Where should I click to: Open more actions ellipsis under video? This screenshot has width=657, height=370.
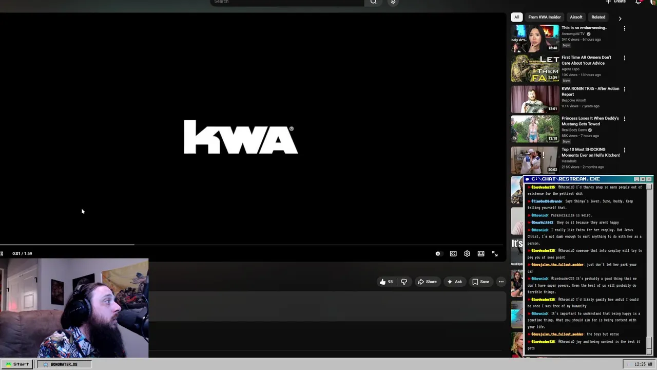[x=501, y=282]
